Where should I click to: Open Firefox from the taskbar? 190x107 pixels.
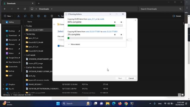[x=120, y=103]
